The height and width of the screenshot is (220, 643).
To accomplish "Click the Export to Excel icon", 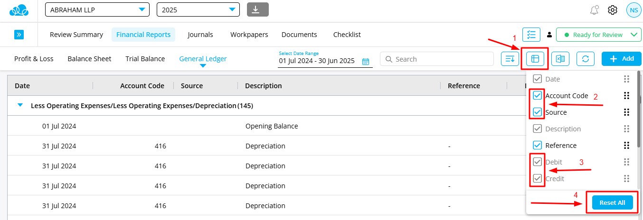I will pos(560,59).
